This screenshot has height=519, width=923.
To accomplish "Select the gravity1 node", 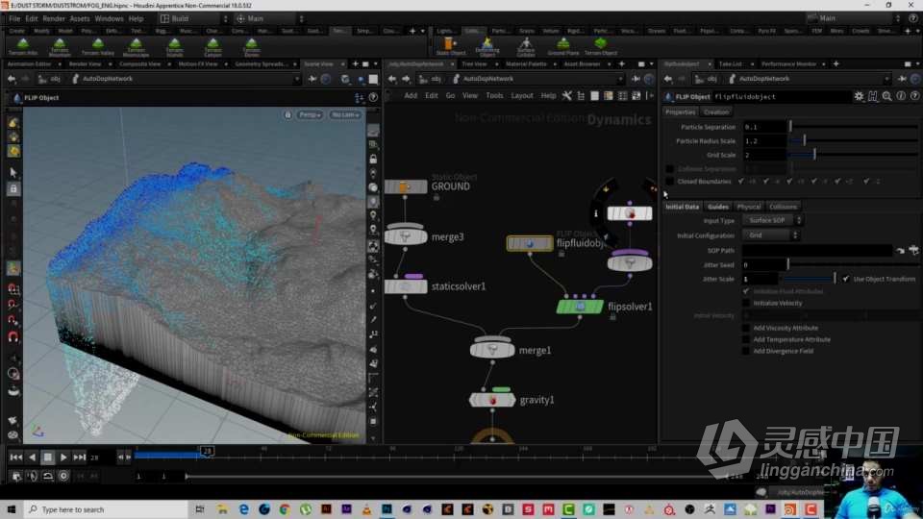I will coord(492,400).
